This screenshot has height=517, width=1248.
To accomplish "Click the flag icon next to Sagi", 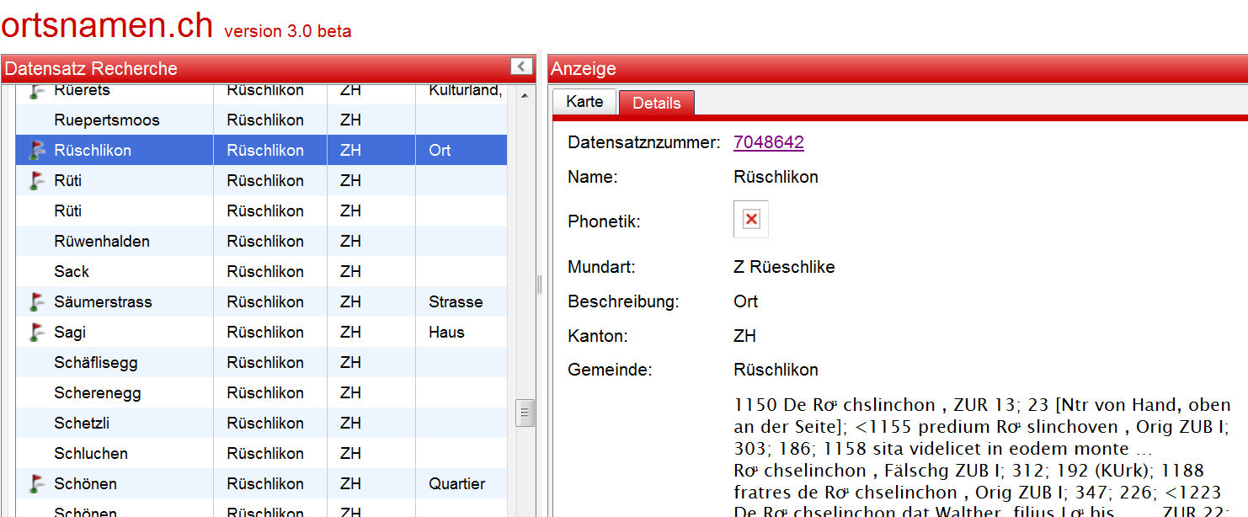I will coord(35,333).
